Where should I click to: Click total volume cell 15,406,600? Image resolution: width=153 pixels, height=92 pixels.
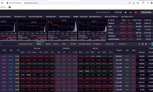tap(119, 56)
